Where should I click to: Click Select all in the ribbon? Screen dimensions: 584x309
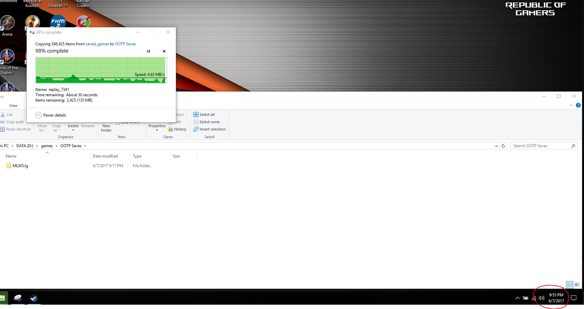pyautogui.click(x=204, y=115)
